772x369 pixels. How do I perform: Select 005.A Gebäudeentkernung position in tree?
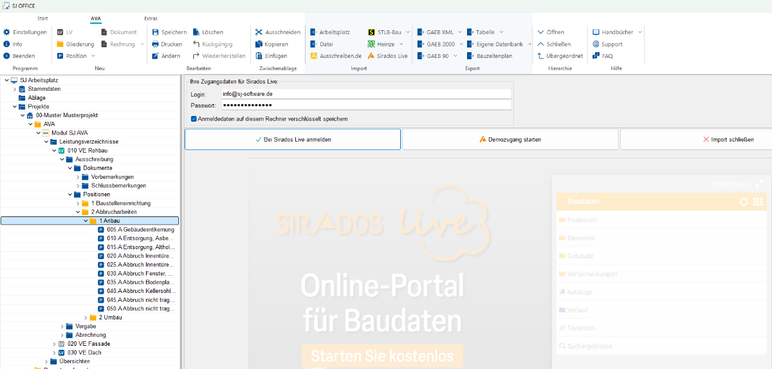tap(140, 230)
